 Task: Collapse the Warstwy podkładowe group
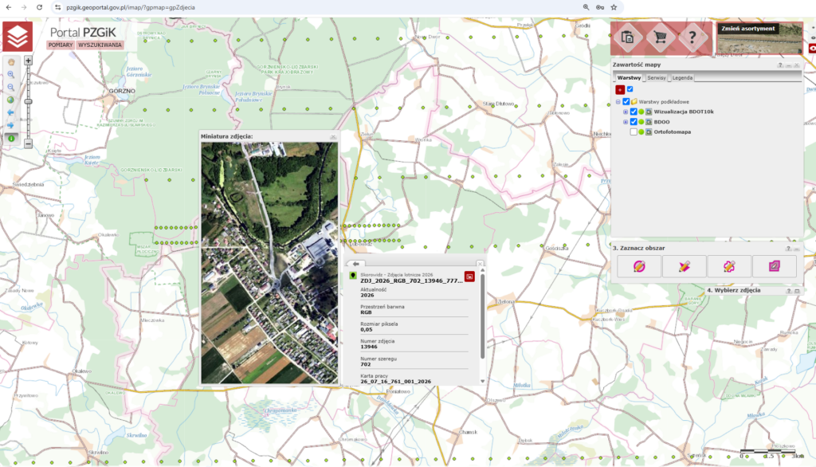[618, 102]
